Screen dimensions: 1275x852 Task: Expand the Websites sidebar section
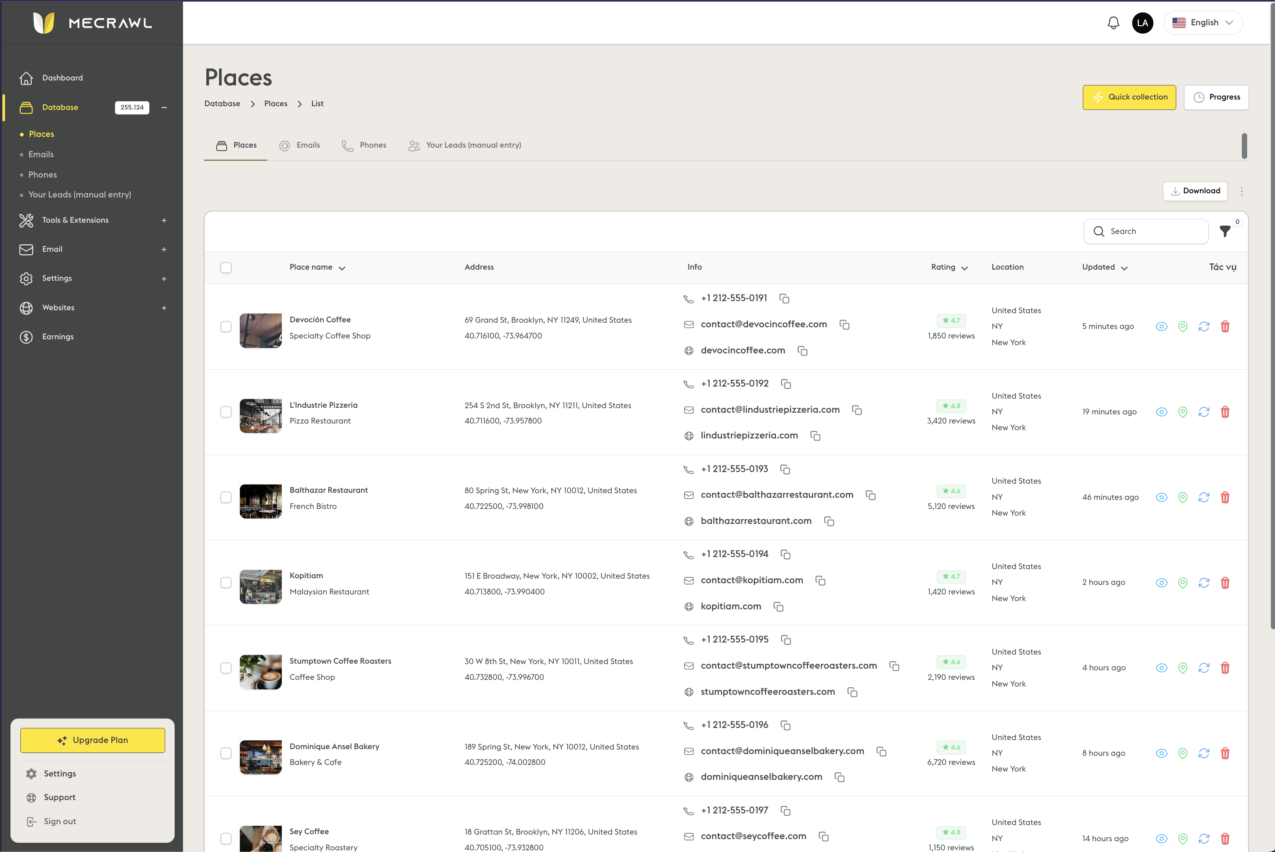click(164, 308)
